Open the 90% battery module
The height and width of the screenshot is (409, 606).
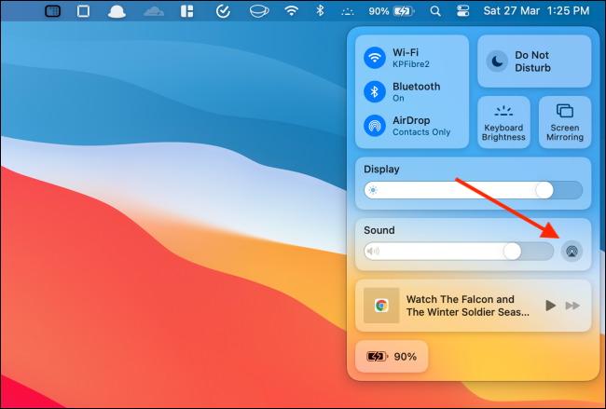coord(392,357)
